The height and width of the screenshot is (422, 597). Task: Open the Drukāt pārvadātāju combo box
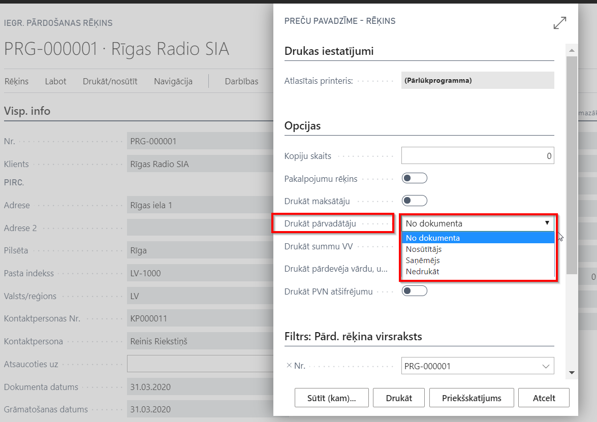(x=478, y=223)
